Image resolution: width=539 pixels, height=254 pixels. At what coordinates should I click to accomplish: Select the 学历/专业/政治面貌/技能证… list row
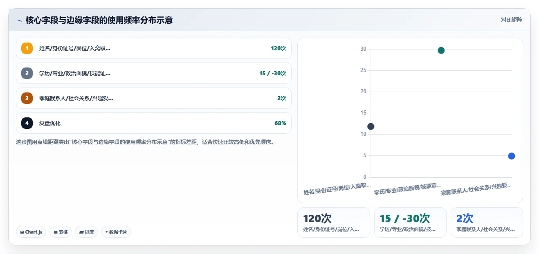click(154, 73)
